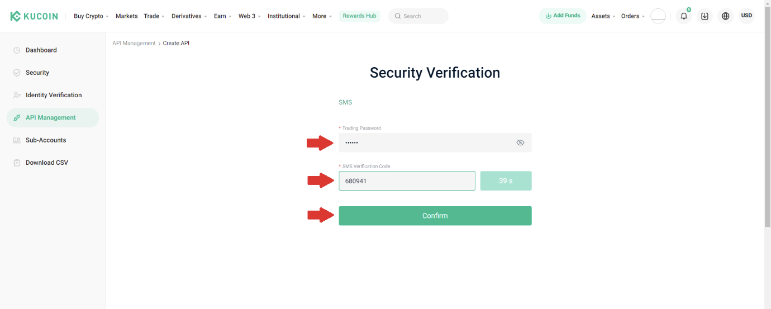The width and height of the screenshot is (771, 309).
Task: Click the Sub-Accounts sidebar icon
Action: 17,140
